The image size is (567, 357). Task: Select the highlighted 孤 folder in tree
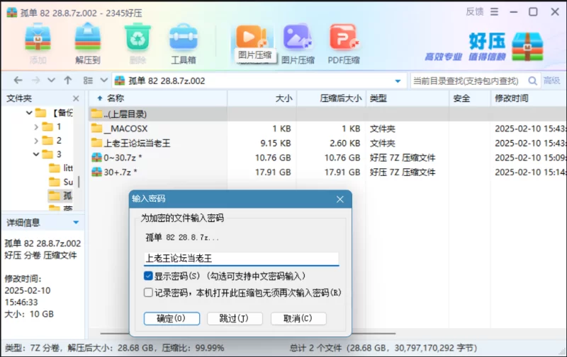pyautogui.click(x=61, y=196)
